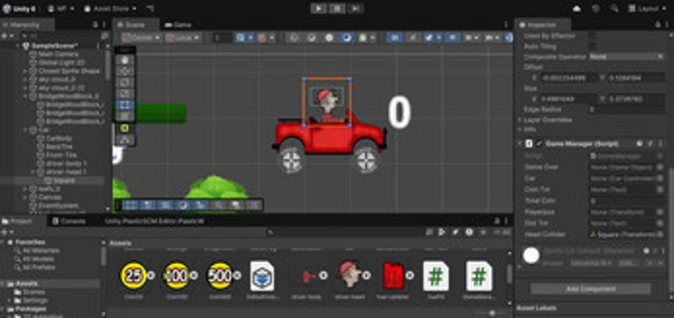This screenshot has width=674, height=318.
Task: Select EventSystem in Hierarchy
Action: (x=58, y=205)
